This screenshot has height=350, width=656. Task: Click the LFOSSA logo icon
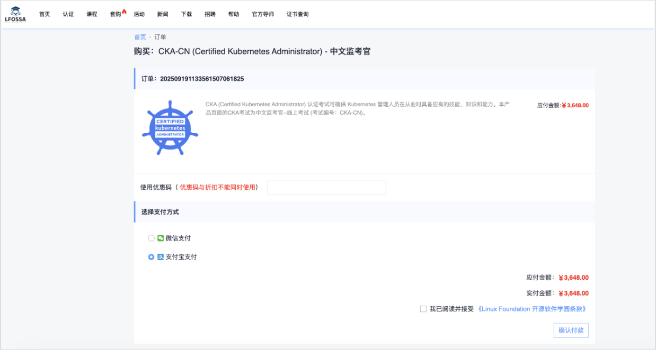pyautogui.click(x=15, y=14)
